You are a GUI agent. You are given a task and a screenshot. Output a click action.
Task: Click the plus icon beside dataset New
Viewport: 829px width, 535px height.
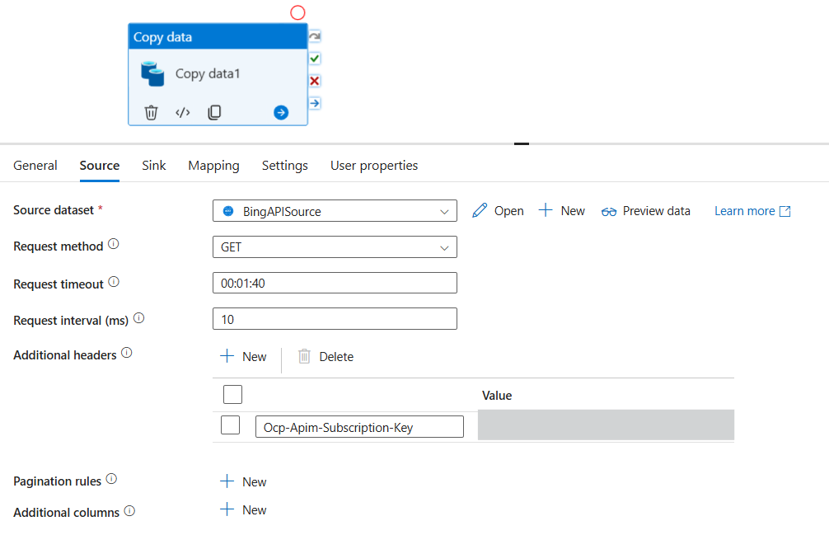click(546, 210)
